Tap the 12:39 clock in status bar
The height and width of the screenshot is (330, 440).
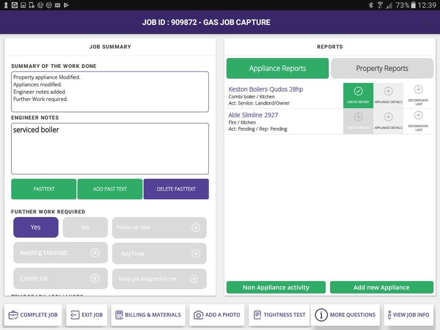click(x=427, y=5)
